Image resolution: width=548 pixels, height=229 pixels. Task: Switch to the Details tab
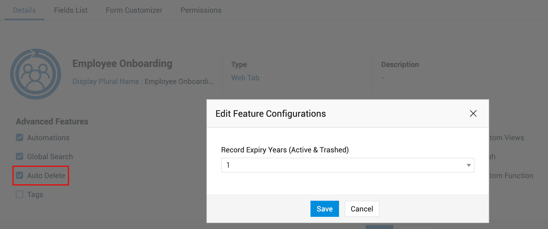24,10
